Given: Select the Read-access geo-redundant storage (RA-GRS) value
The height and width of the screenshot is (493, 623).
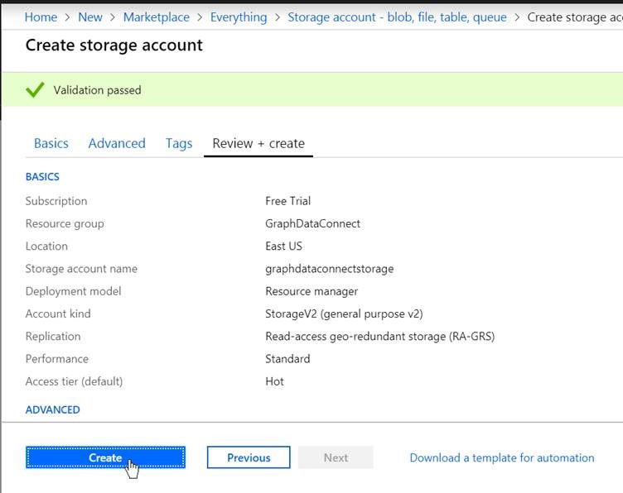Looking at the screenshot, I should click(379, 337).
